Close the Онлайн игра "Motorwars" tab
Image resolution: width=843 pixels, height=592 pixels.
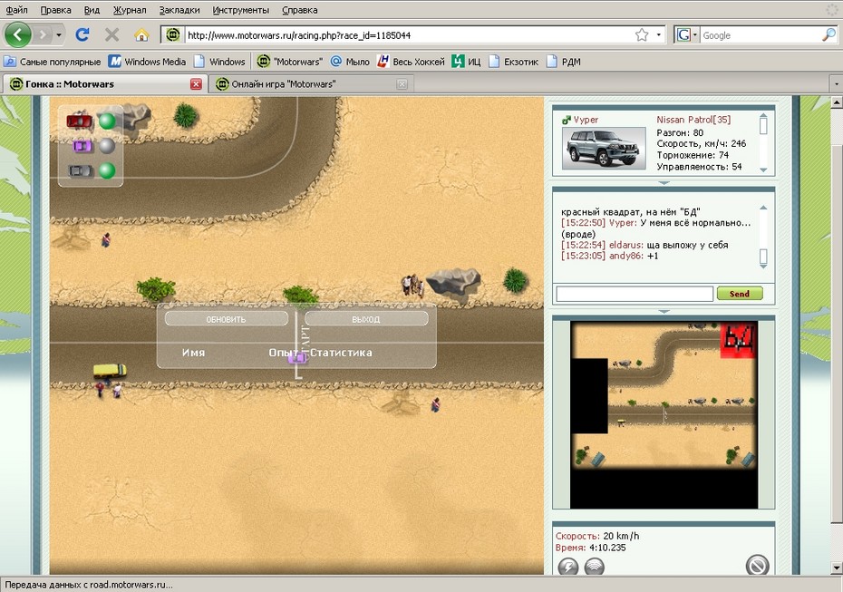pyautogui.click(x=402, y=84)
